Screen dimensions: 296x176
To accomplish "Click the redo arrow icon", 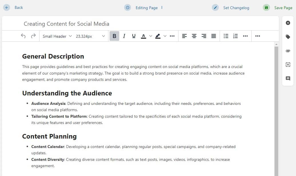I will coord(33,36).
